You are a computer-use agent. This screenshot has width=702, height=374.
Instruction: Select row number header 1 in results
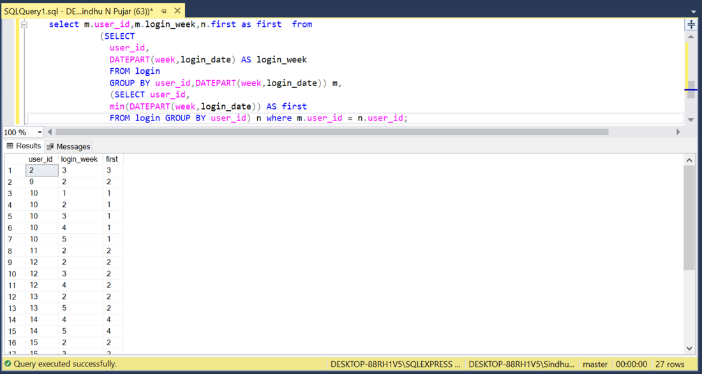coord(15,170)
